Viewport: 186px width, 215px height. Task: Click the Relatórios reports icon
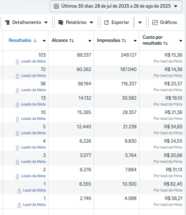click(61, 23)
